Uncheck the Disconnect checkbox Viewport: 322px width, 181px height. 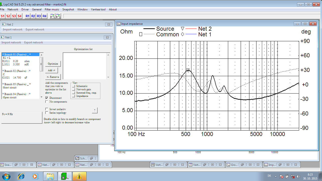(x=47, y=98)
